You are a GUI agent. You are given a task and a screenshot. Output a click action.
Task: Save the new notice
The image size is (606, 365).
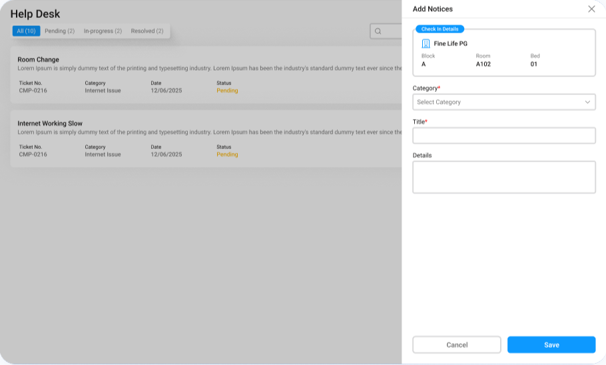click(x=551, y=344)
